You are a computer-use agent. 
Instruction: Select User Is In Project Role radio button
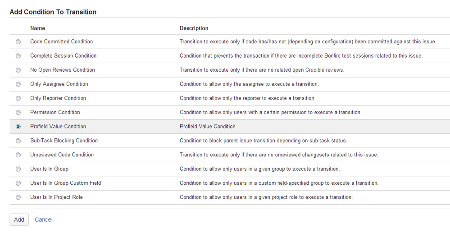18,197
